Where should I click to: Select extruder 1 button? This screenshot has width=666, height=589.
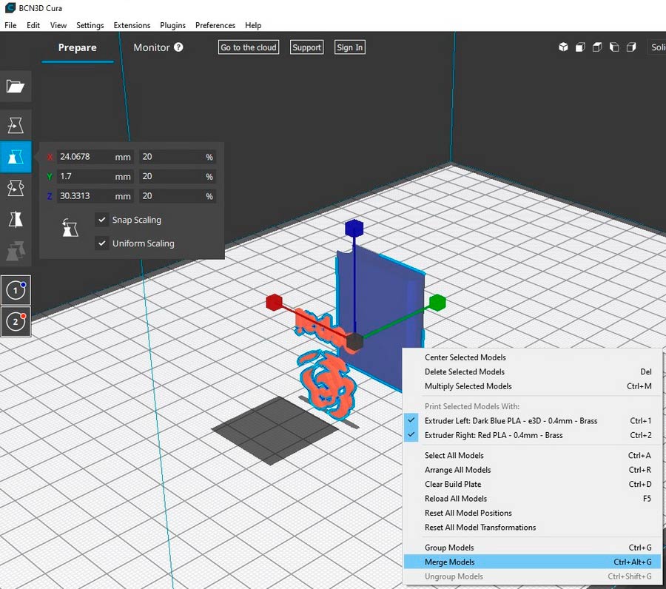(16, 290)
